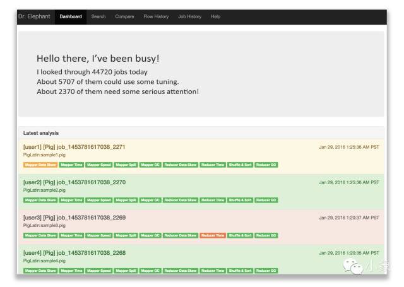404x287 pixels.
Task: Click Reducer Time badge in user1 job
Action: pos(213,165)
